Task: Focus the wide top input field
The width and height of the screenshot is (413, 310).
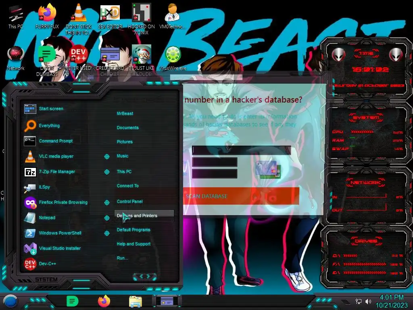Action: (x=242, y=150)
